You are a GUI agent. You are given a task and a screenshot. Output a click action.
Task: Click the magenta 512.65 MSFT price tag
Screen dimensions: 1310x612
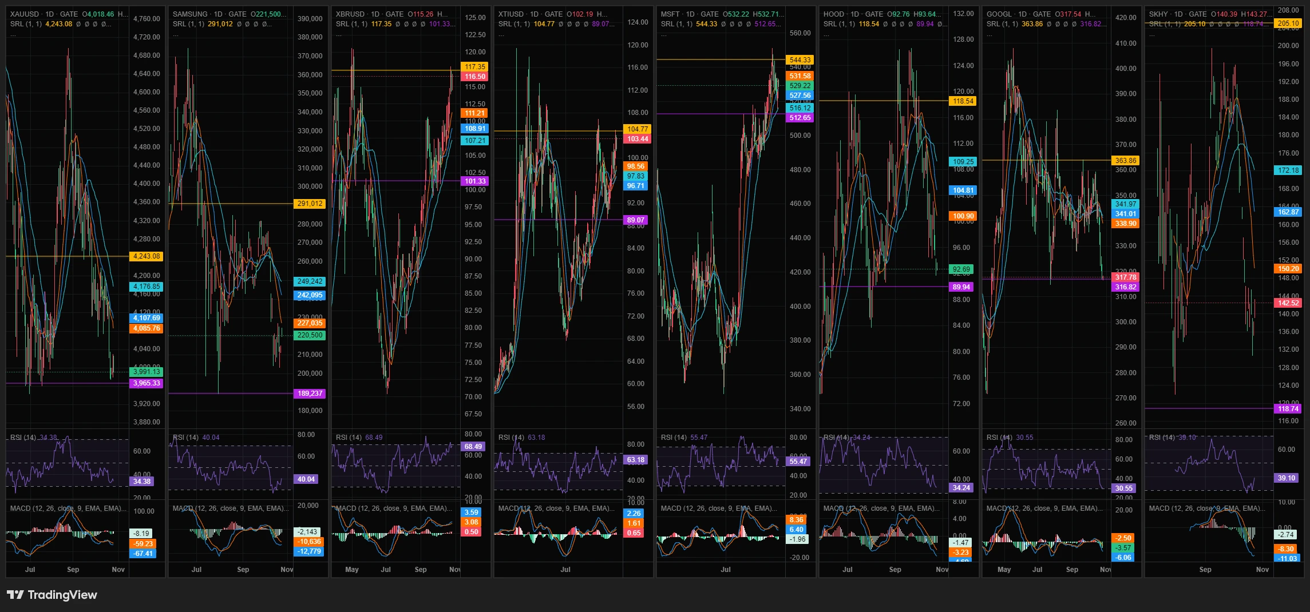point(800,118)
